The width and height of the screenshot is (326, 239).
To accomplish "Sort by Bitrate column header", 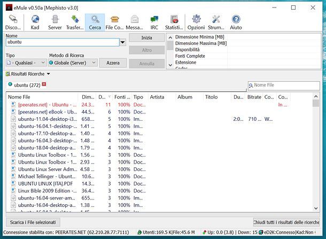I will [254, 97].
